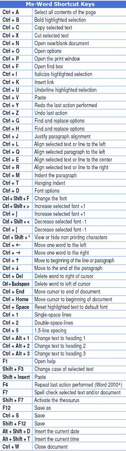Select the Ctrl + left arrow cell

tap(16, 245)
